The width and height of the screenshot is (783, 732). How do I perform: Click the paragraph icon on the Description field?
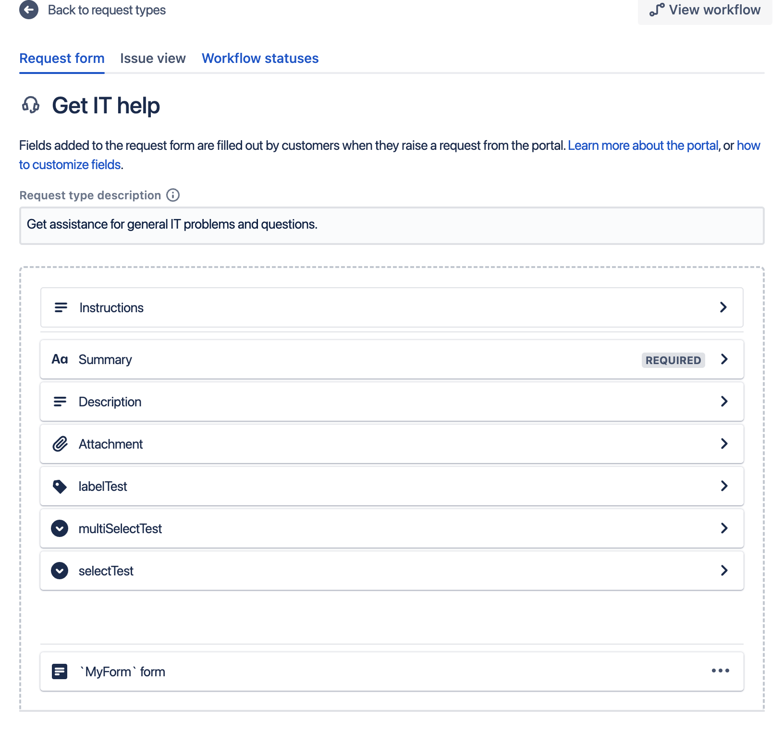(60, 402)
